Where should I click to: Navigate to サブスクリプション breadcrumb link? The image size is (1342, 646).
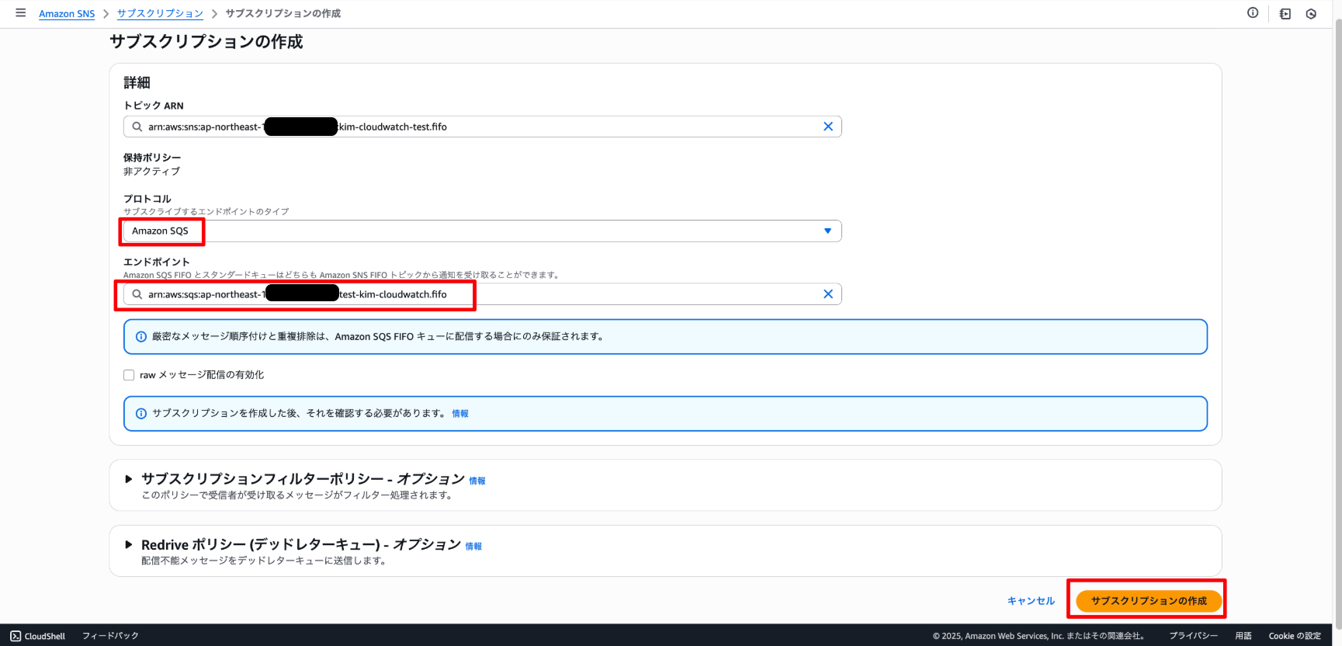pyautogui.click(x=160, y=14)
